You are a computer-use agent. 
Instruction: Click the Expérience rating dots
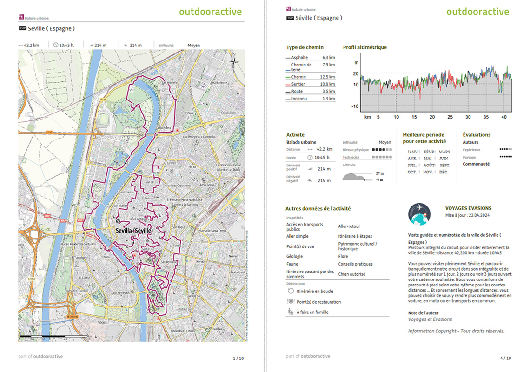(x=505, y=150)
